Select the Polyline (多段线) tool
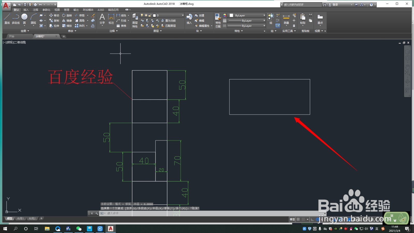 pos(16,19)
